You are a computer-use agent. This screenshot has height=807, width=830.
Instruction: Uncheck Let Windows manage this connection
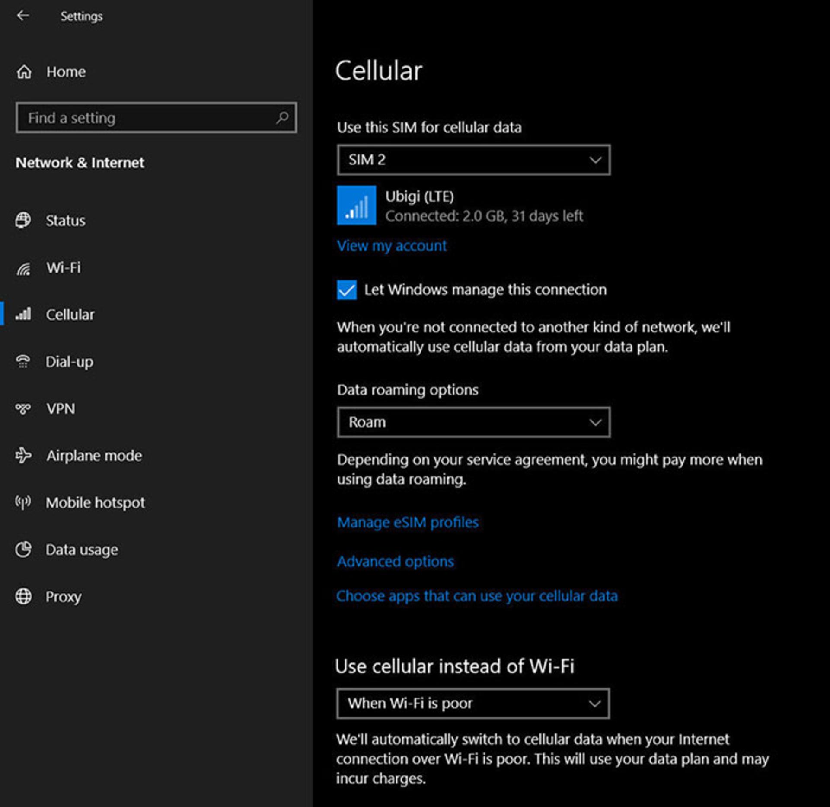tap(347, 290)
